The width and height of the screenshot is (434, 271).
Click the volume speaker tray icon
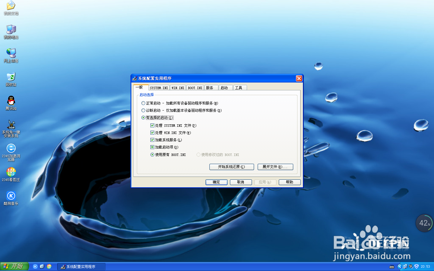coord(411,266)
